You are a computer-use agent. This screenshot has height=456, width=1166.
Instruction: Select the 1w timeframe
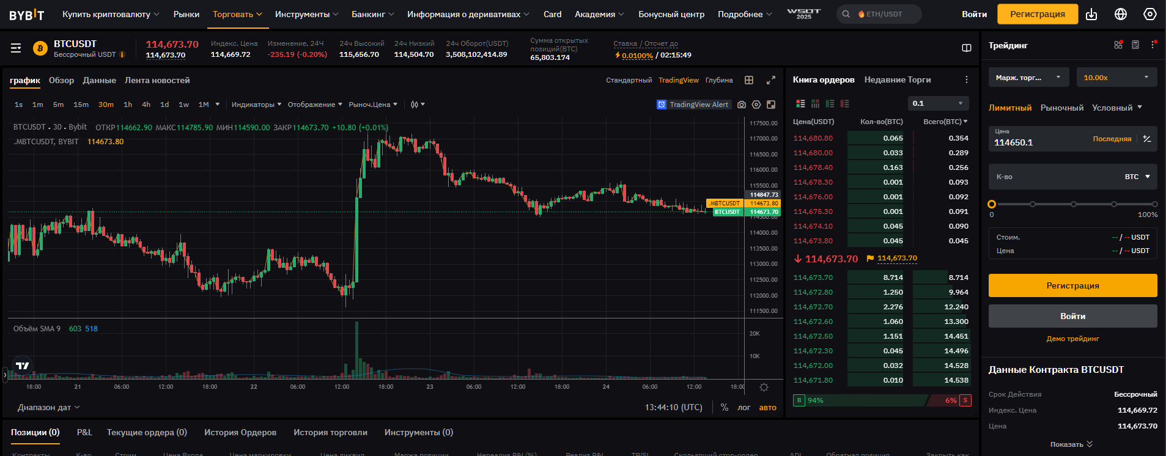click(x=183, y=105)
